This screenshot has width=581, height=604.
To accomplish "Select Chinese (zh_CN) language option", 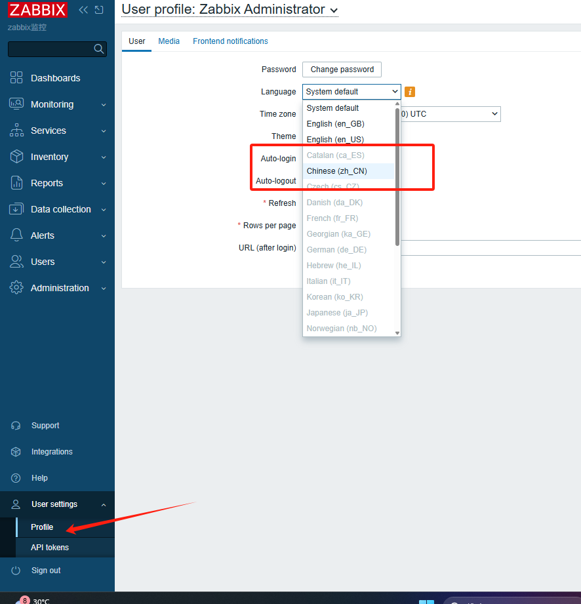I will (x=349, y=171).
